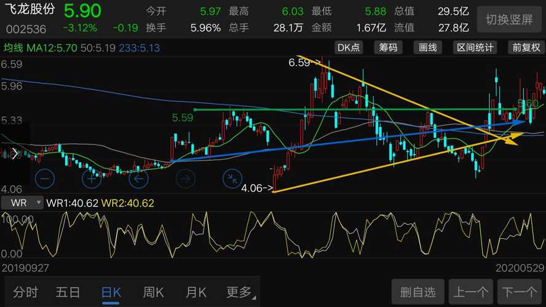Tap the zoom in plus circle icon
Viewport: 546px width, 307px height.
click(92, 179)
